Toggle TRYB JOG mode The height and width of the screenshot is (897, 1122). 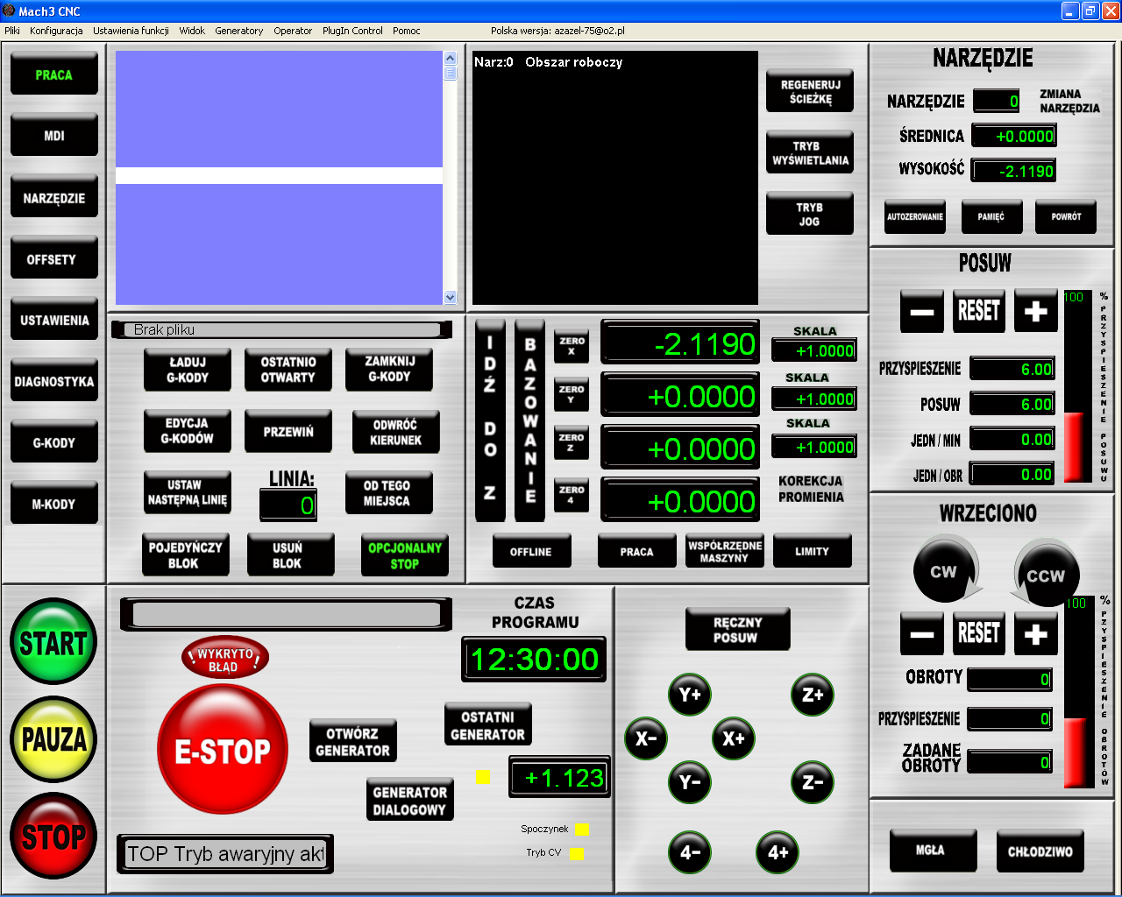coord(809,214)
